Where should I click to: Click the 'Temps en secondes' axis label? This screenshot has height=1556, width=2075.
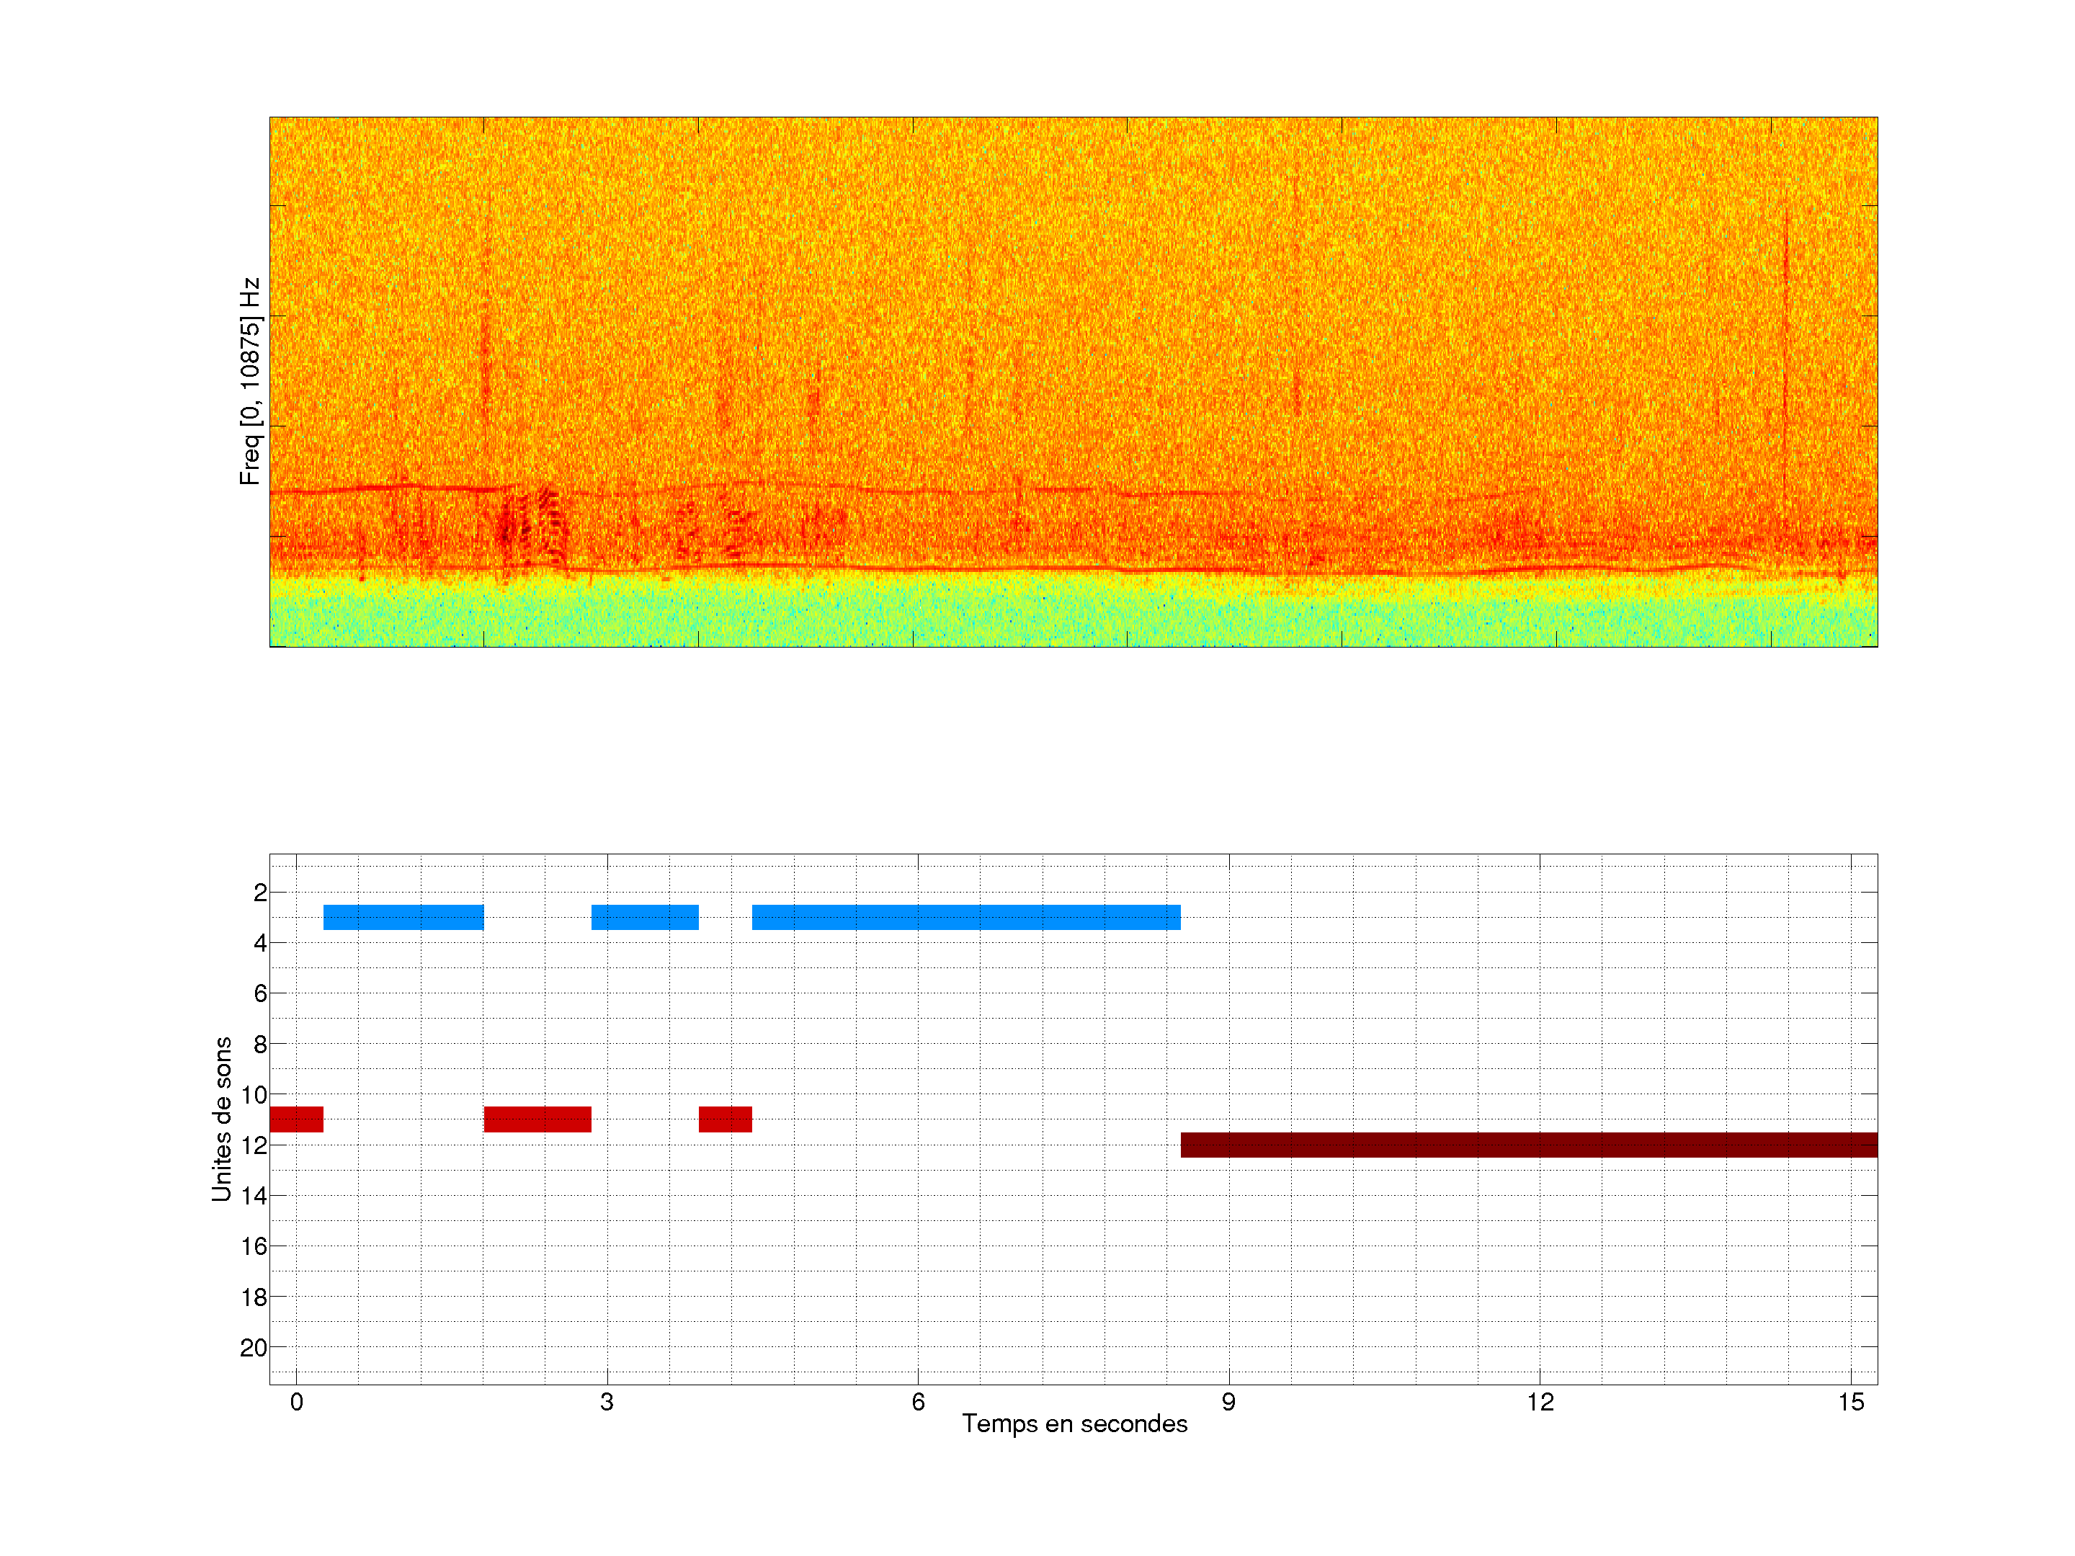click(x=1074, y=1423)
